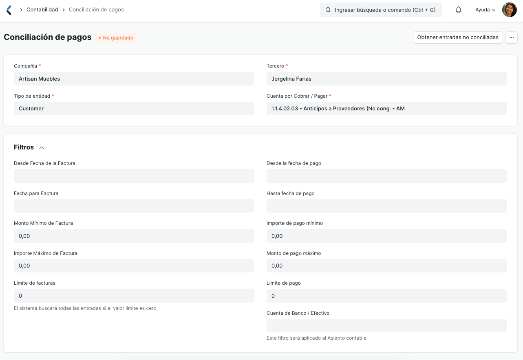Click Límite de facturas field

click(134, 296)
